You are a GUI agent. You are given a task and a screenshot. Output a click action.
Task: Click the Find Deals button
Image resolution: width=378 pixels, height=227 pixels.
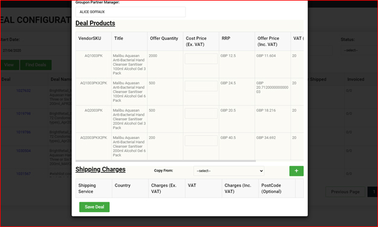[x=36, y=65]
